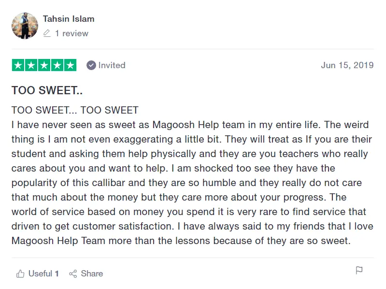The width and height of the screenshot is (386, 289).
Task: Select the "1 review" count text
Action: click(71, 33)
